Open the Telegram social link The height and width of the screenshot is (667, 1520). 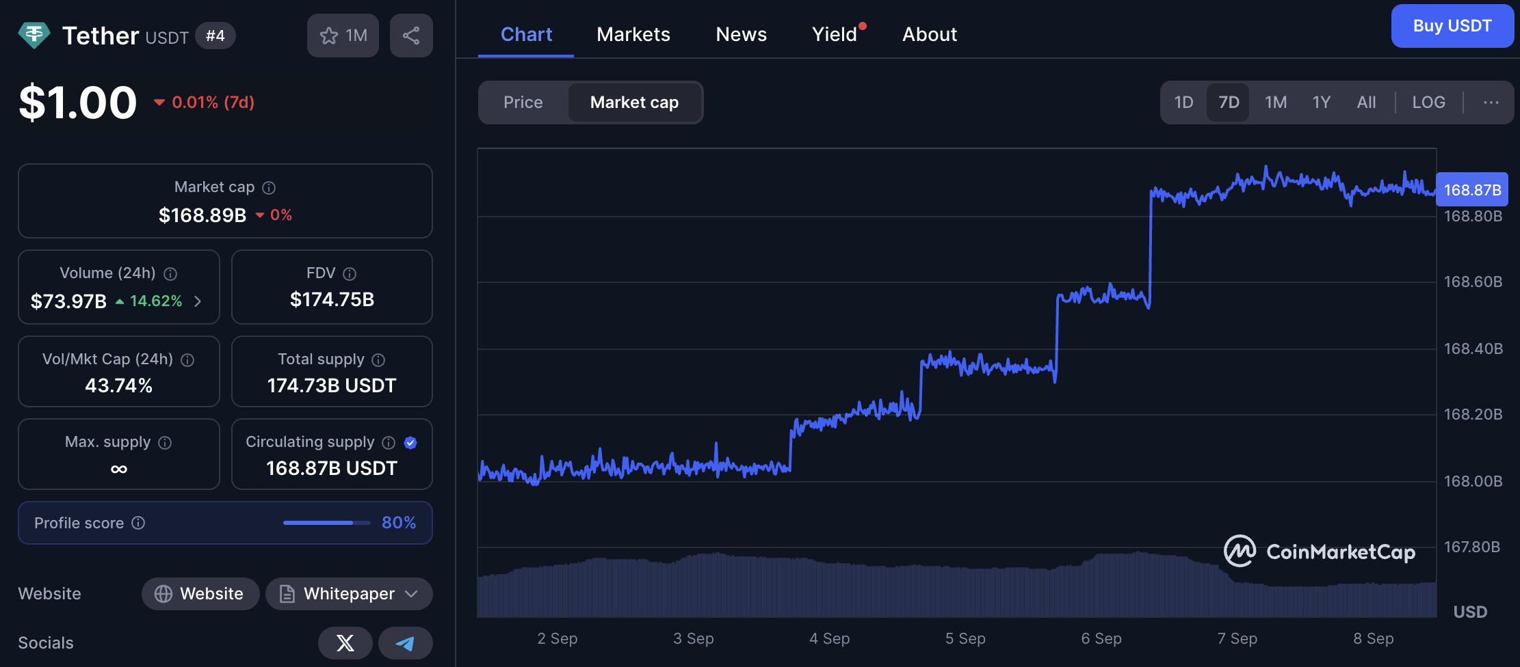406,643
